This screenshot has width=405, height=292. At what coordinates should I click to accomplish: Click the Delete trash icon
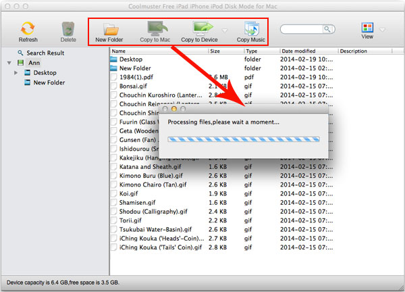(x=68, y=28)
